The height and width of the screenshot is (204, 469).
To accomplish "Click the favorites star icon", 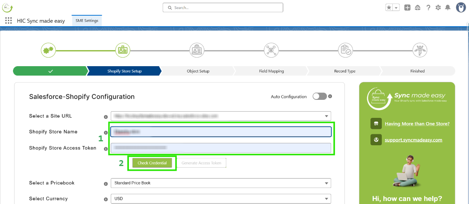I will click(x=389, y=7).
